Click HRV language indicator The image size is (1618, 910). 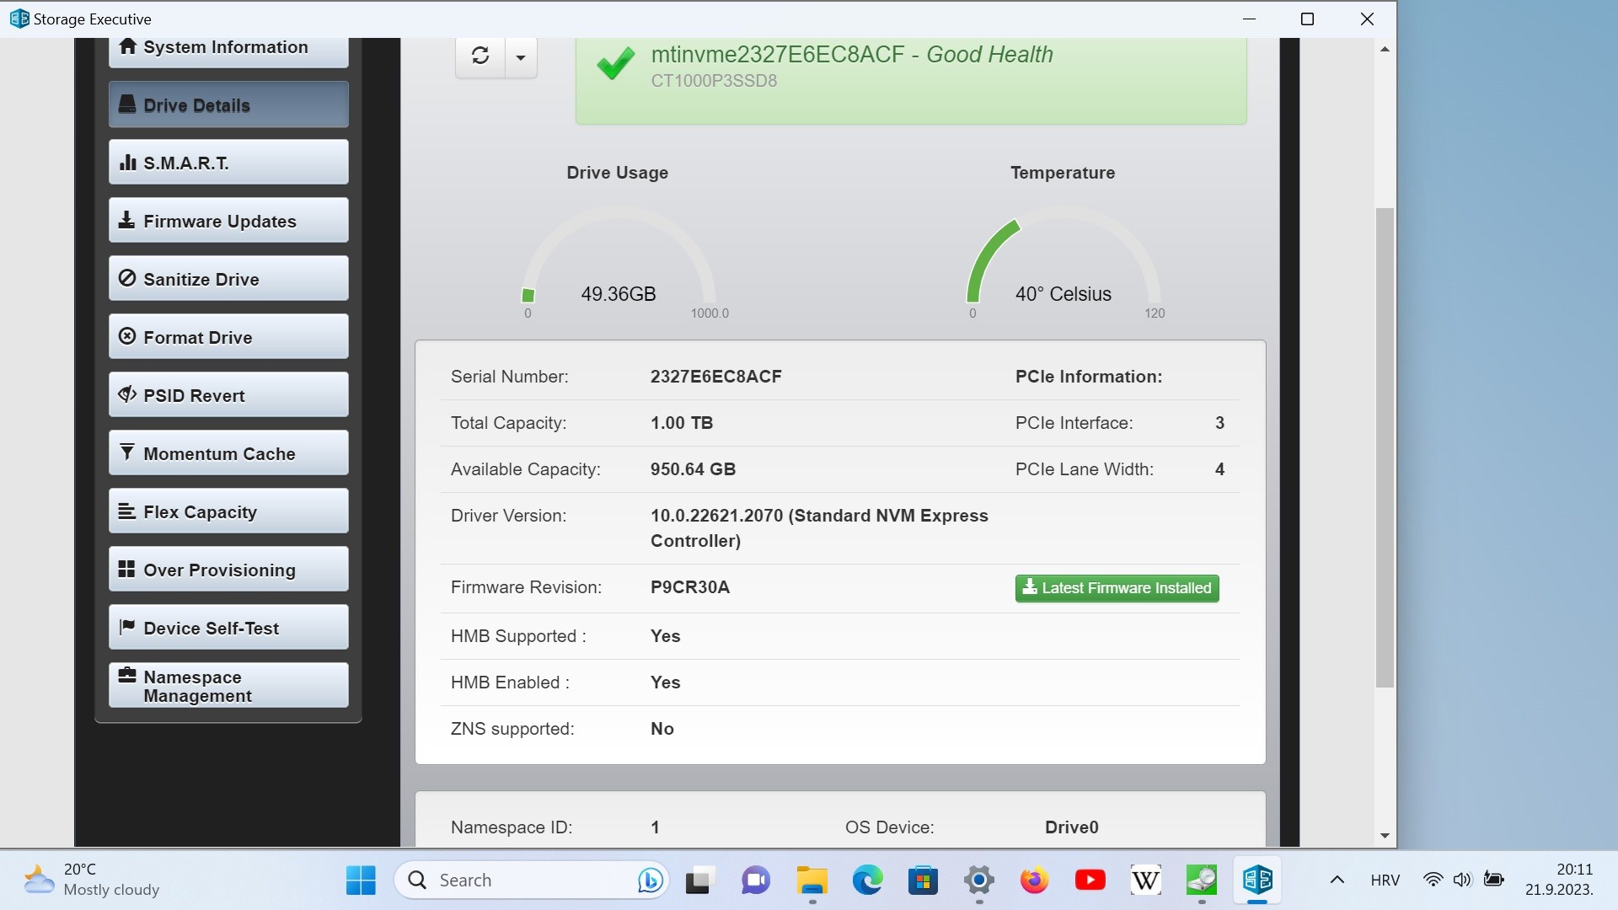(x=1385, y=881)
